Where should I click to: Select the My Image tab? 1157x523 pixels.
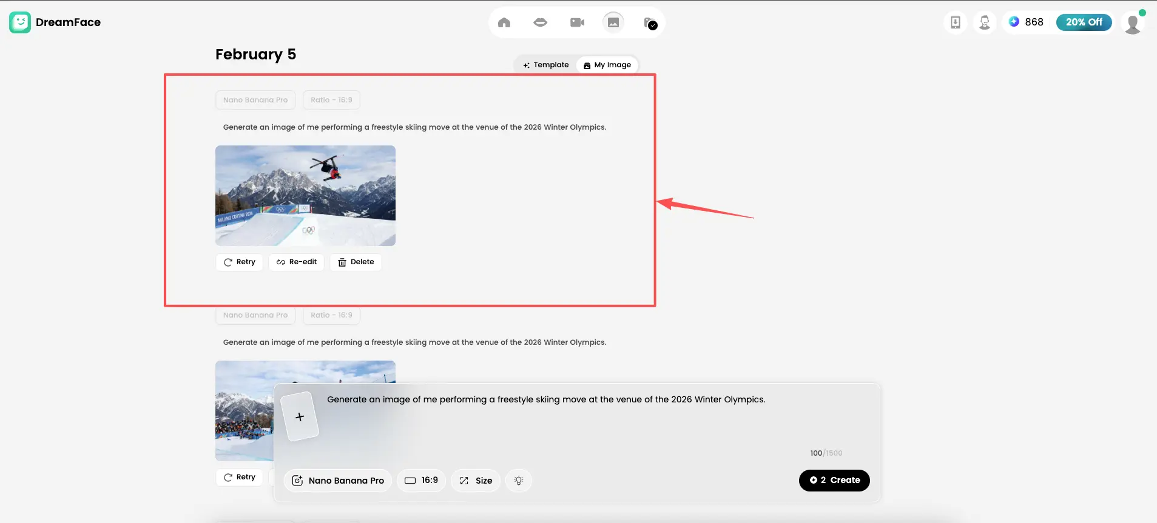pos(607,65)
